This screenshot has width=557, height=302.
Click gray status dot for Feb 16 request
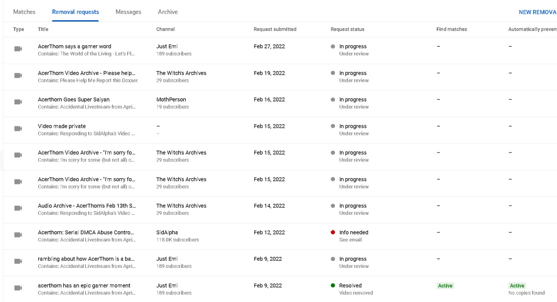pos(333,100)
